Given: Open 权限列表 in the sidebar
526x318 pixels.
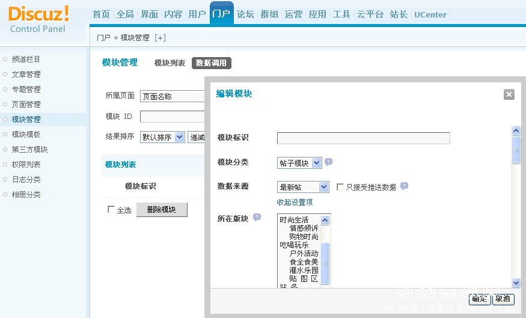Looking at the screenshot, I should [26, 164].
